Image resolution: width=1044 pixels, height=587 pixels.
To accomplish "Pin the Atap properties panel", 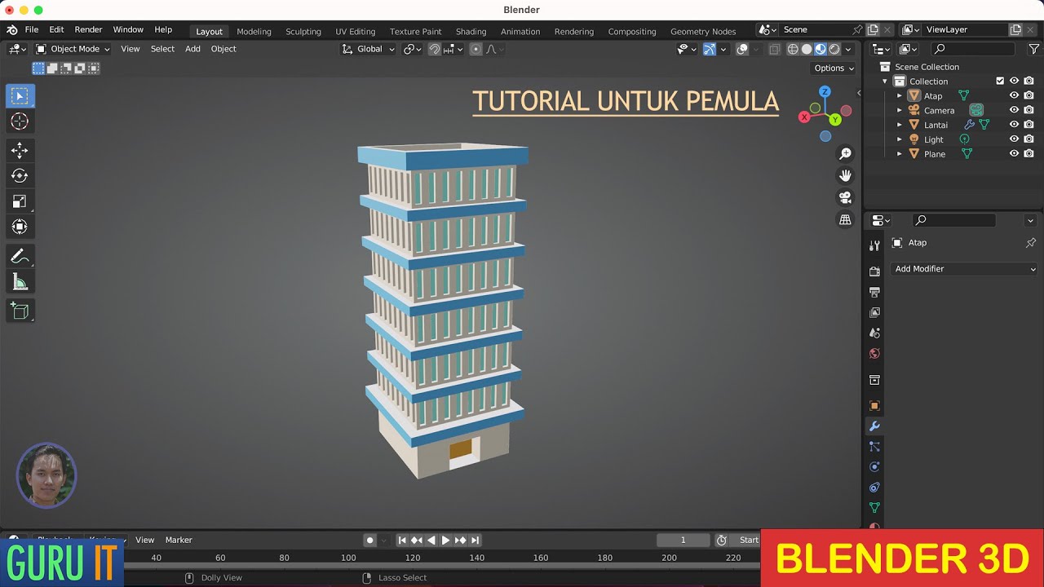I will [x=1030, y=243].
